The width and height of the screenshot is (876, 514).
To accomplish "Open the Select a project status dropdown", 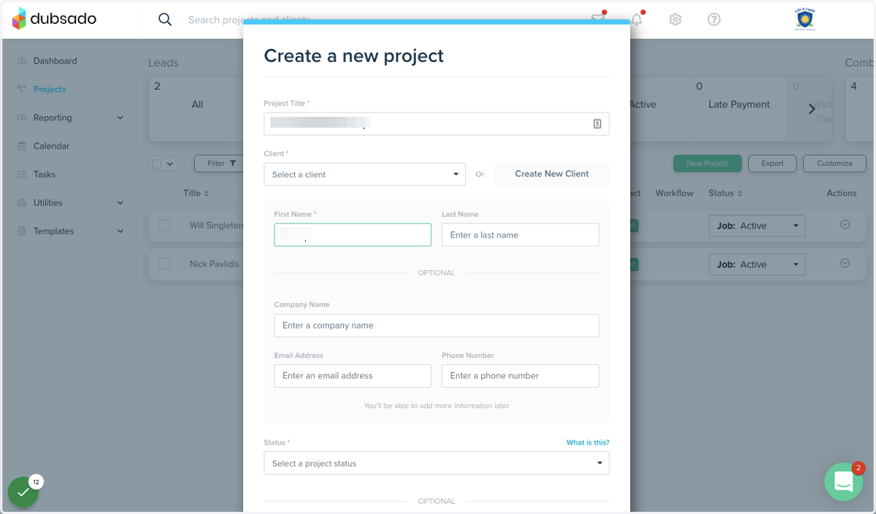I will pos(437,464).
